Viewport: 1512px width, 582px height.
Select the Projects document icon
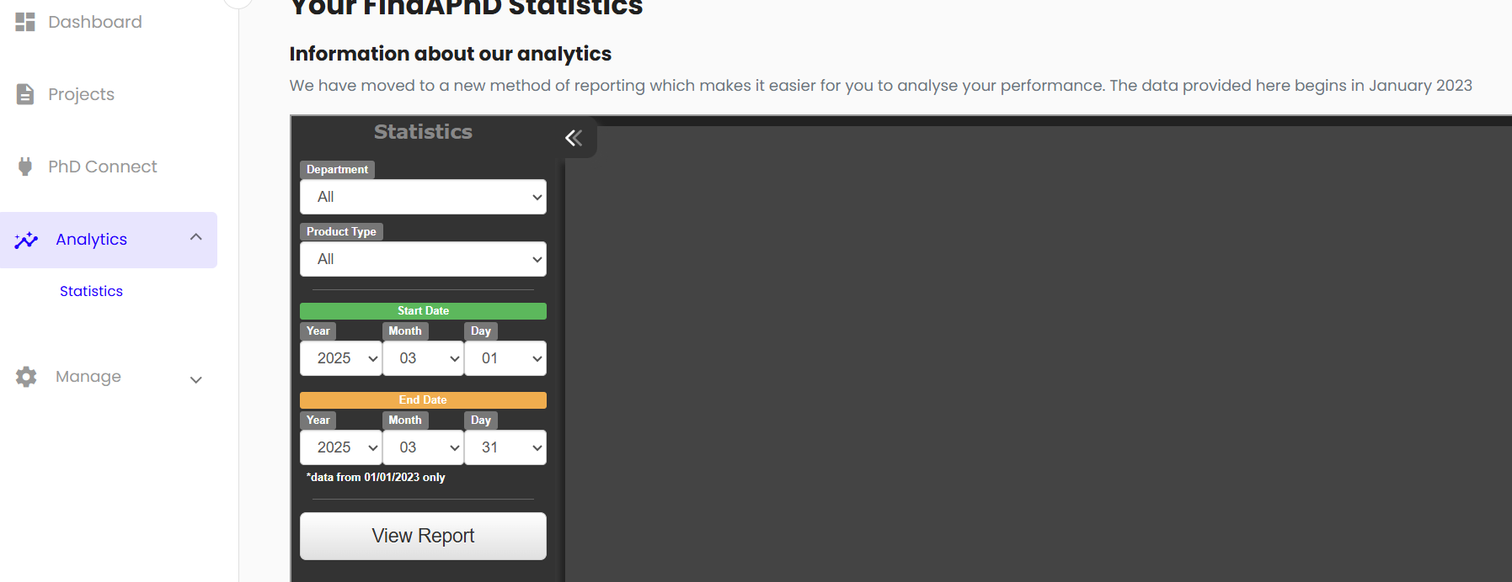[24, 94]
